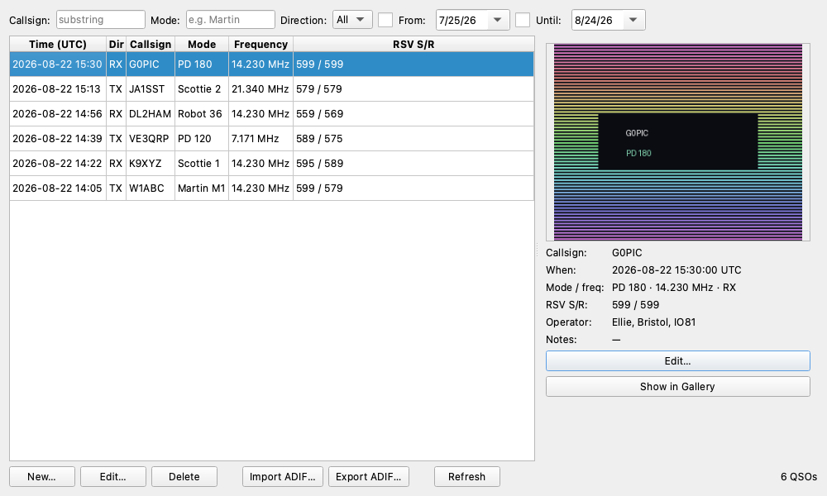Click the Callsign substring filter field

101,20
